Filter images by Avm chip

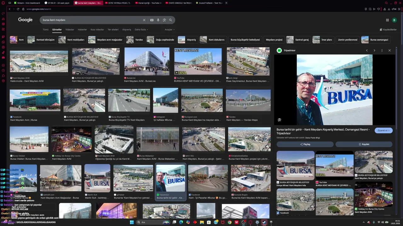click(18, 40)
